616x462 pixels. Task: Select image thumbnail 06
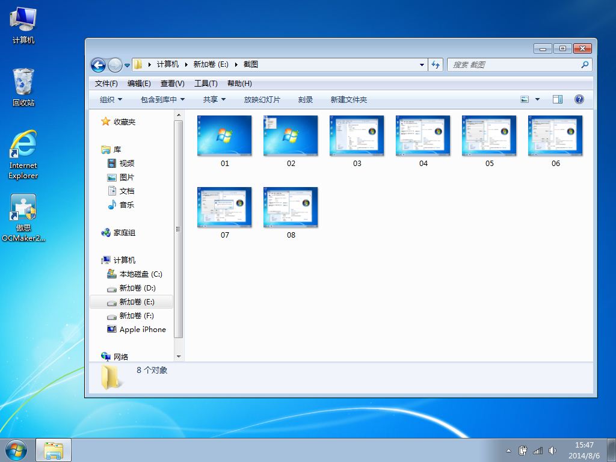pyautogui.click(x=555, y=135)
